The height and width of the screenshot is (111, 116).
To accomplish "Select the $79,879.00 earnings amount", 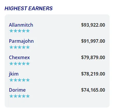I will pyautogui.click(x=93, y=57).
